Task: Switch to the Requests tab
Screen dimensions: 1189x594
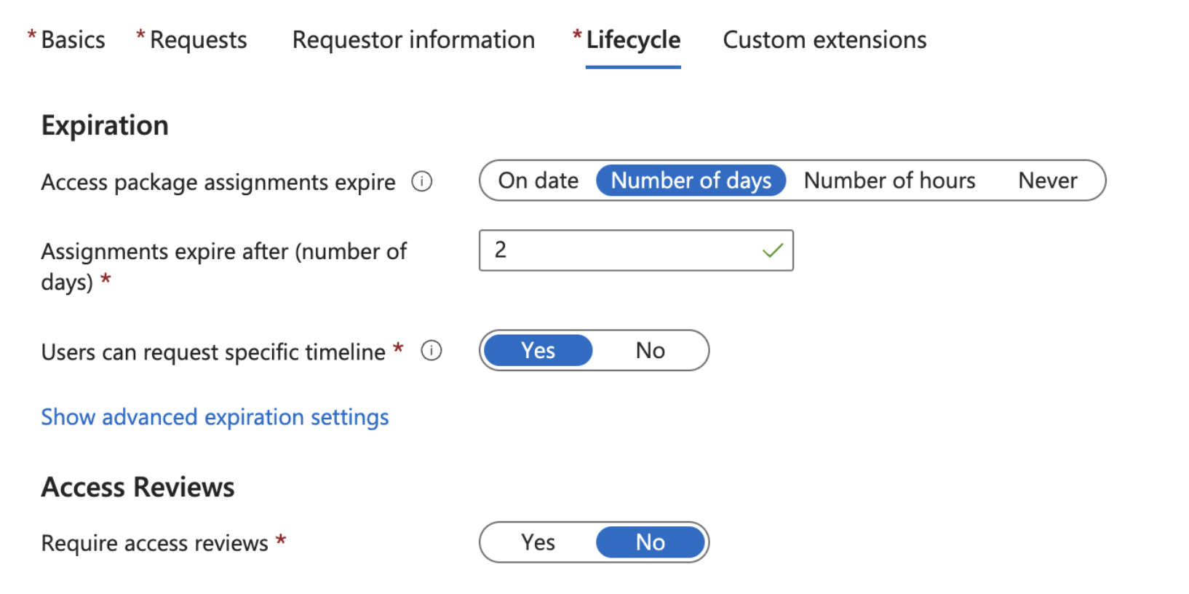Action: pyautogui.click(x=198, y=39)
